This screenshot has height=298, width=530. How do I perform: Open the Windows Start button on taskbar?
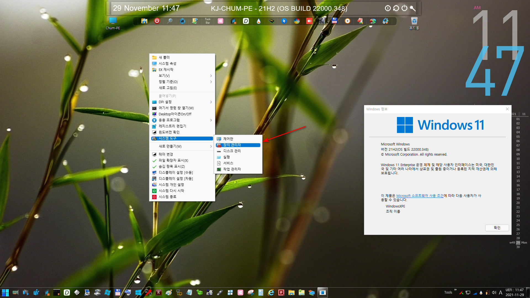[x=5, y=292]
